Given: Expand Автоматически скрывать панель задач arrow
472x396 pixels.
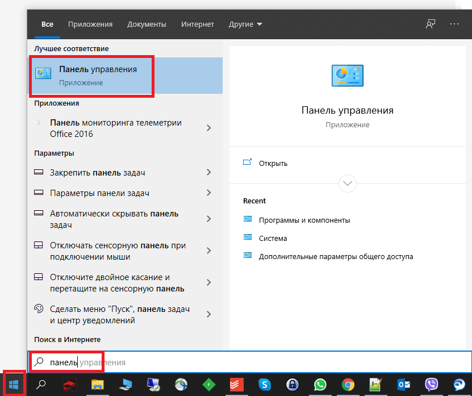Looking at the screenshot, I should [x=208, y=219].
